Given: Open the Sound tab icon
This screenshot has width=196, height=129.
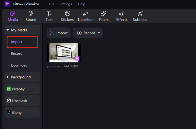Looking at the screenshot, I should click(31, 14).
